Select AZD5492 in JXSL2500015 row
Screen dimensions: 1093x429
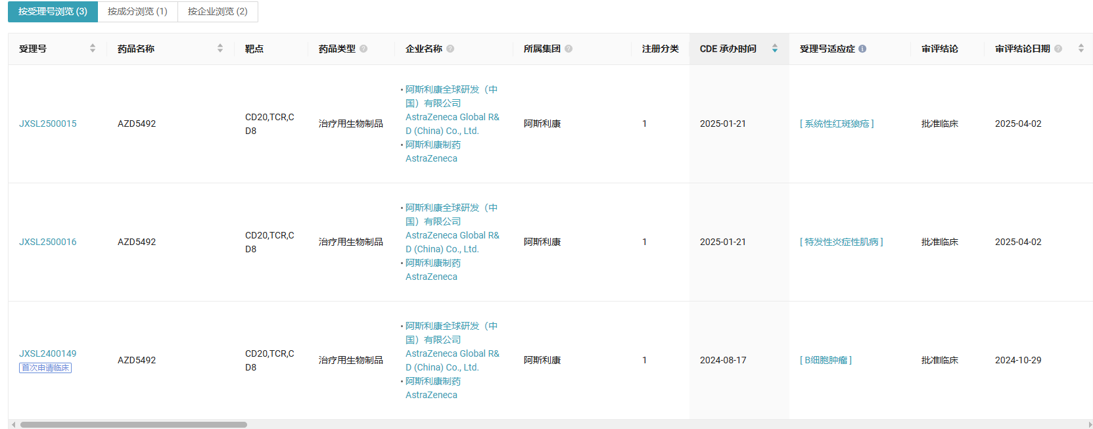(137, 124)
